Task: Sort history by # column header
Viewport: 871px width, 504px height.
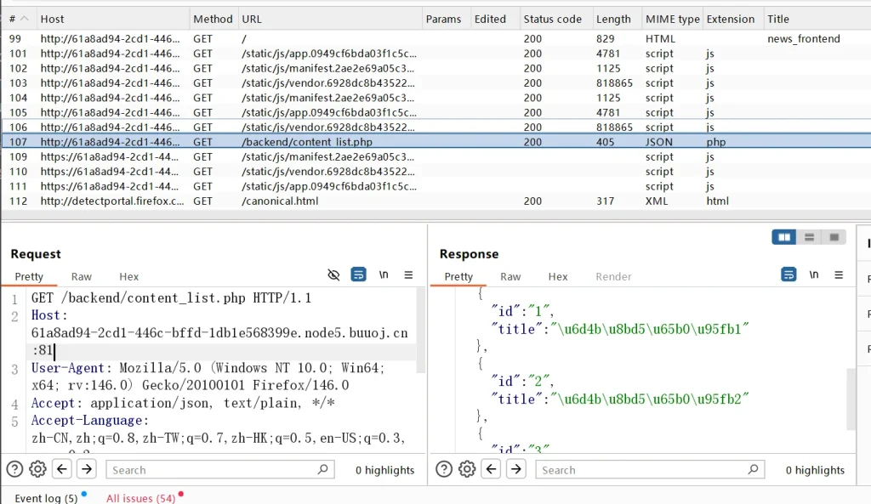Action: (14, 19)
